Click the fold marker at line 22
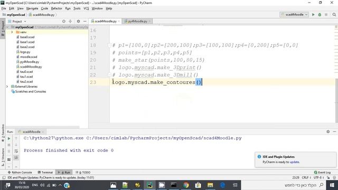Image resolution: width=338 pixels, height=190 pixels. coord(109,75)
